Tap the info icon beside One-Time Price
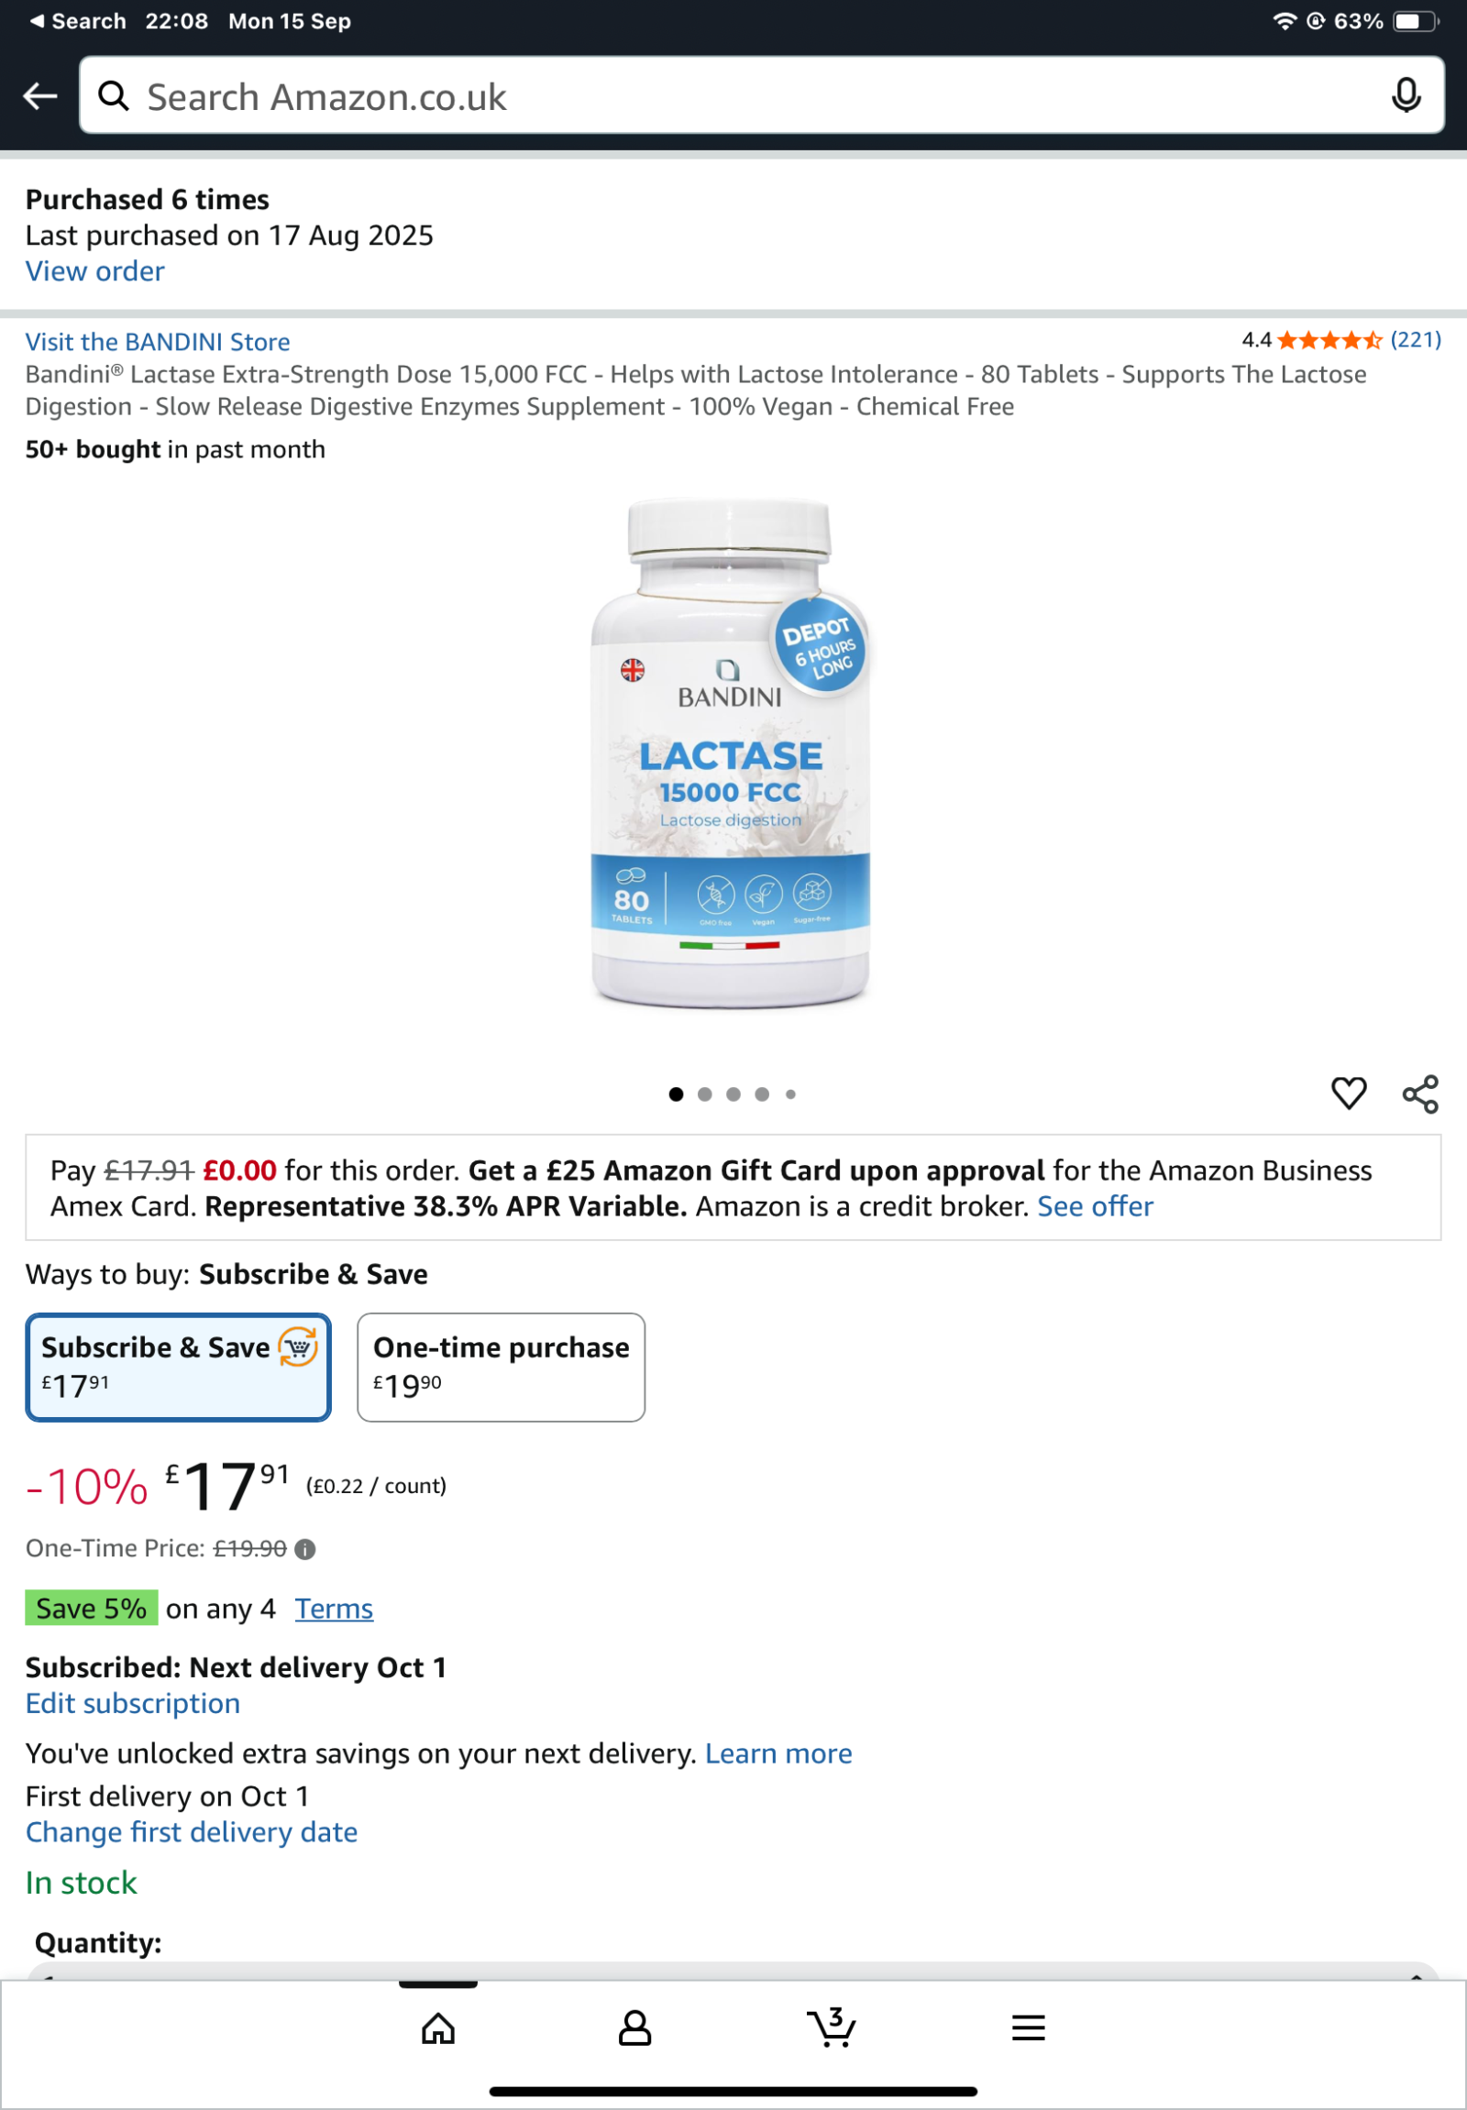Image resolution: width=1467 pixels, height=2110 pixels. tap(305, 1549)
